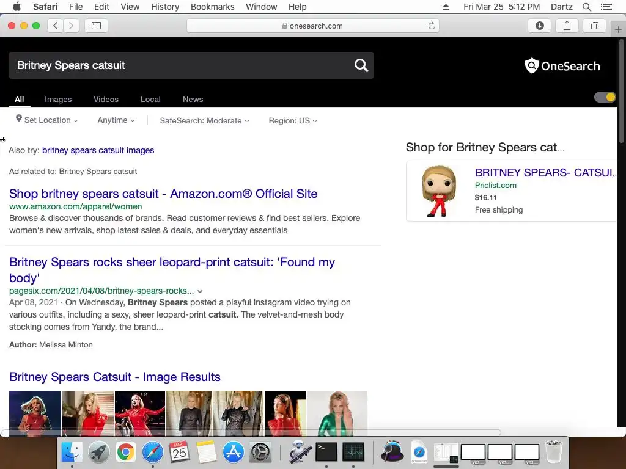Click the Dartz user name in menu bar
This screenshot has width=626, height=469.
point(561,7)
